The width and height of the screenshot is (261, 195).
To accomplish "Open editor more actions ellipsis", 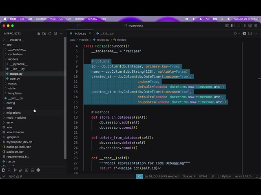I will point(256,33).
